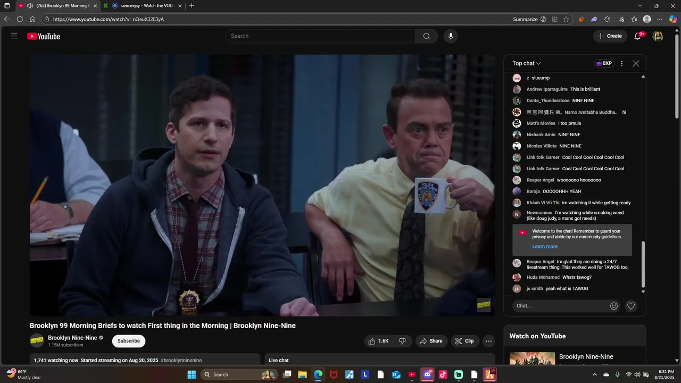Mute the tab via the speaker icon
The width and height of the screenshot is (681, 383).
pyautogui.click(x=30, y=6)
